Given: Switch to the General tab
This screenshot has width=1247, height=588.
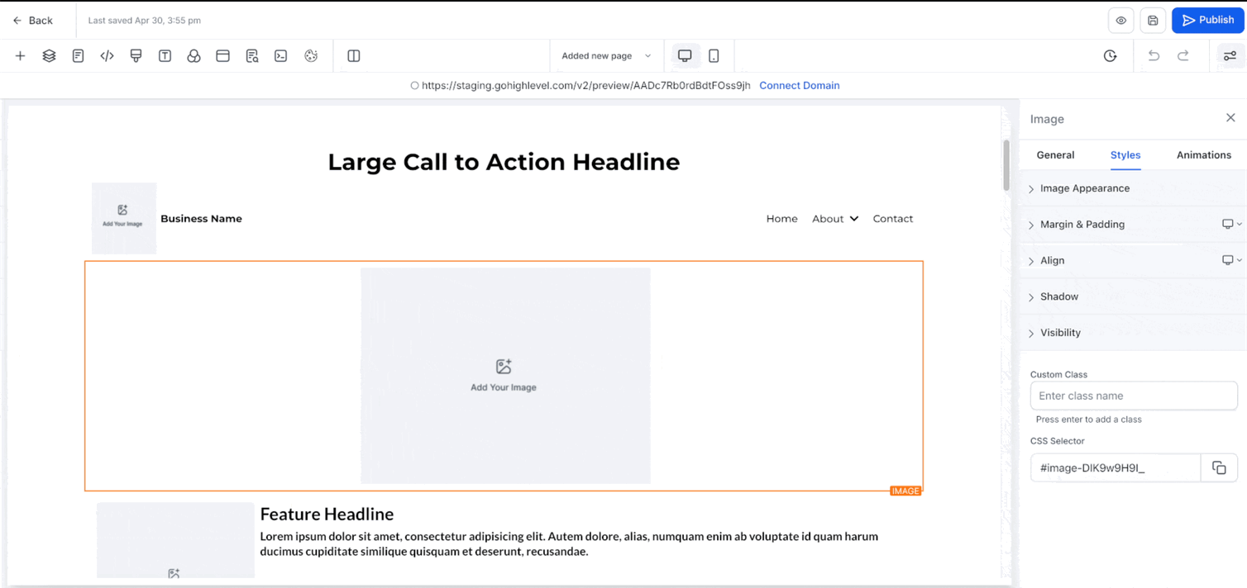Looking at the screenshot, I should pyautogui.click(x=1055, y=155).
